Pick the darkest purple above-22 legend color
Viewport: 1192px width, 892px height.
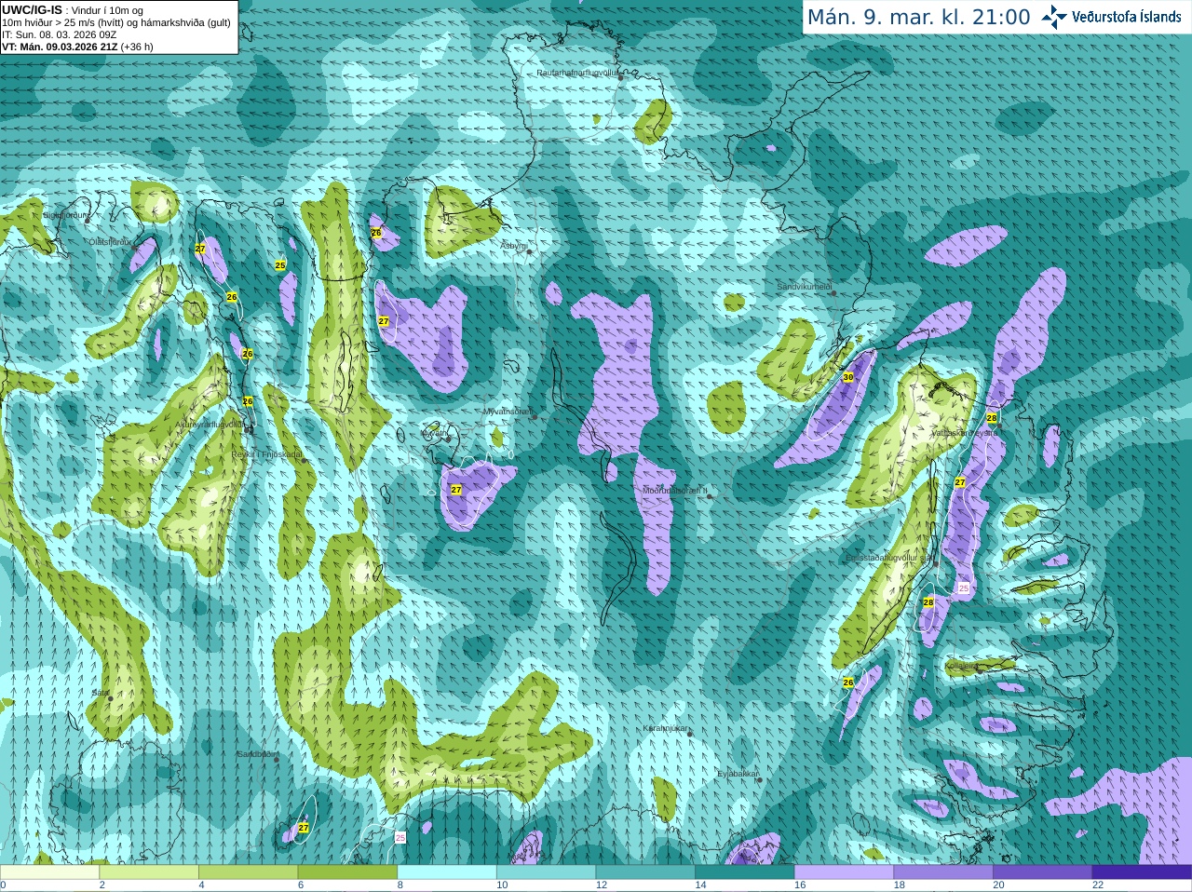[x=1142, y=872]
